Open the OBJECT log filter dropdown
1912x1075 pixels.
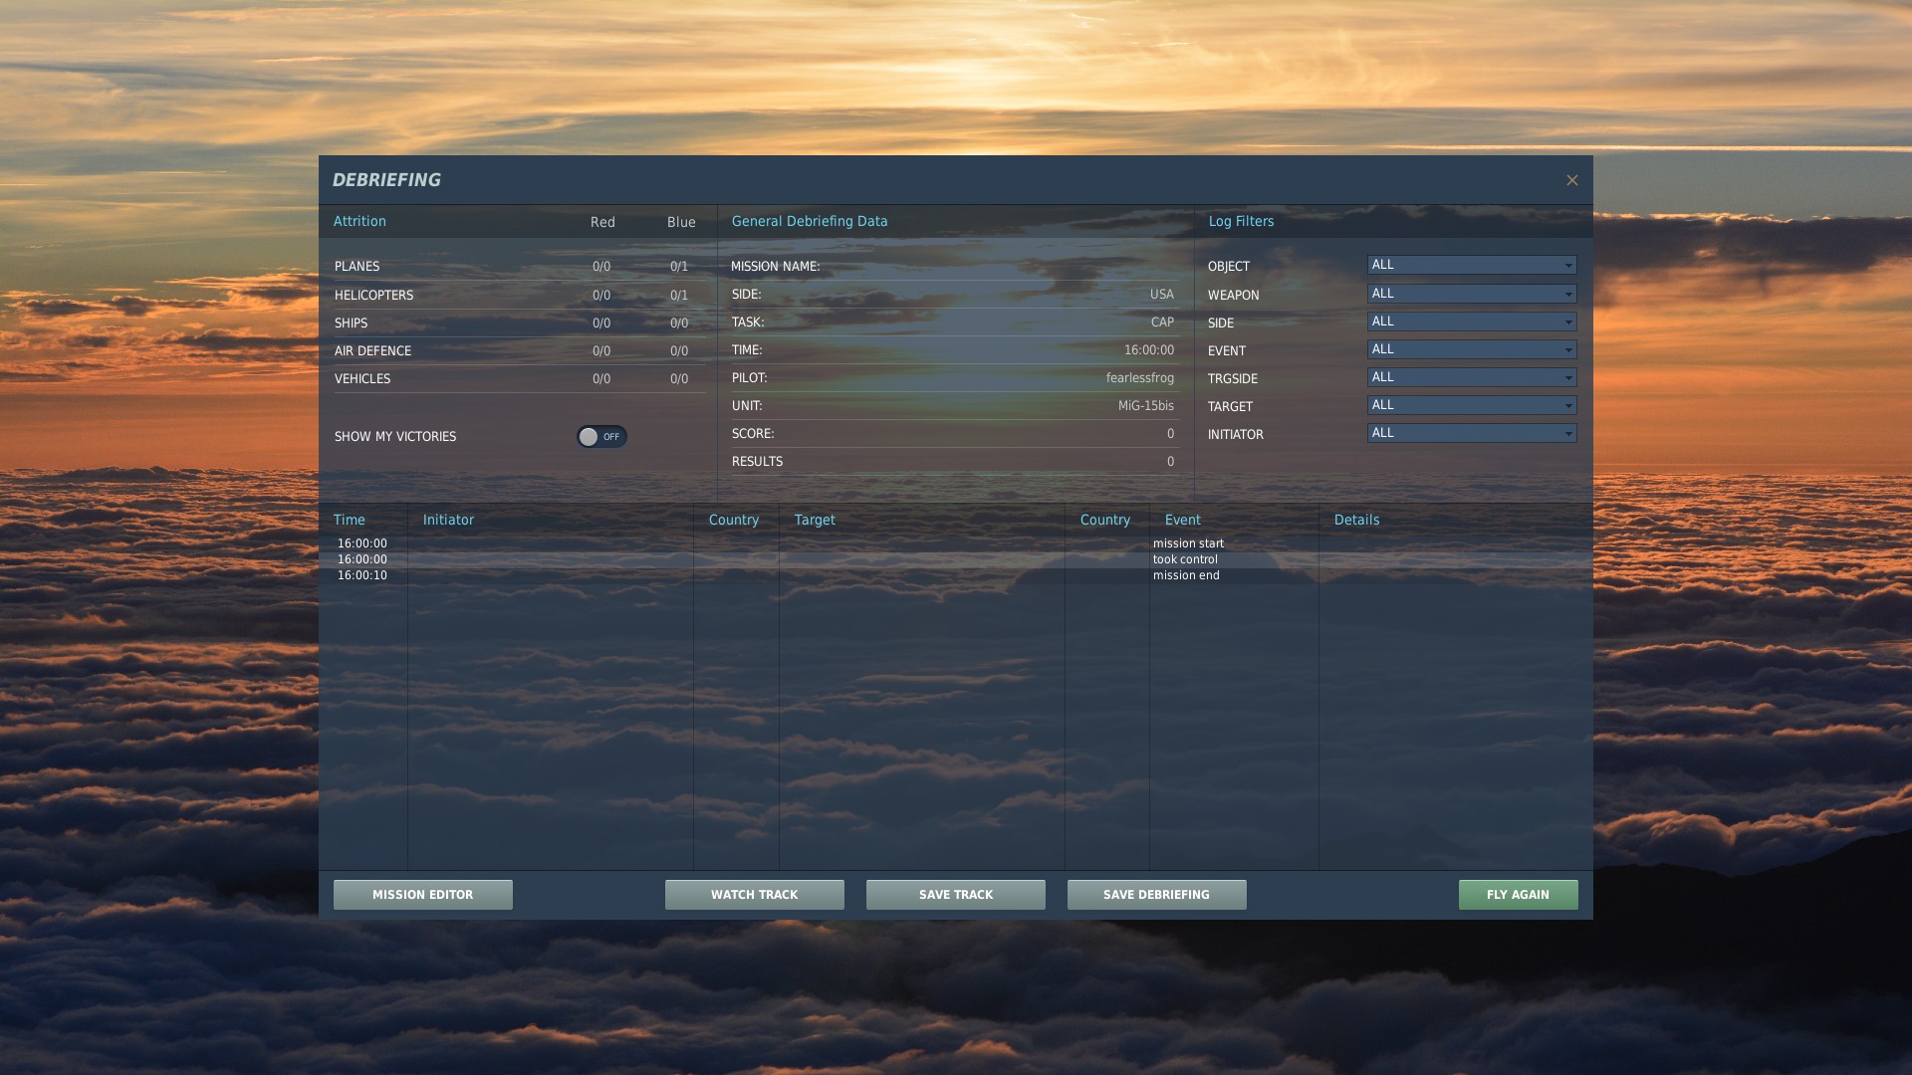point(1471,265)
